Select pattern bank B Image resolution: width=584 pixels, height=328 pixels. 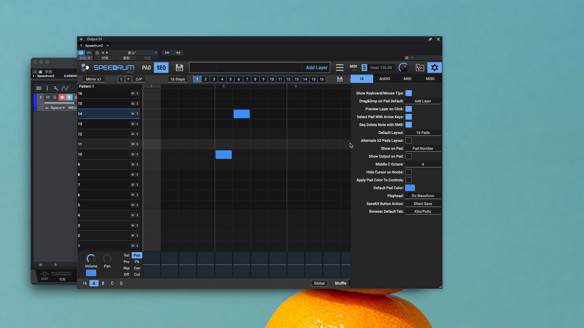(103, 283)
